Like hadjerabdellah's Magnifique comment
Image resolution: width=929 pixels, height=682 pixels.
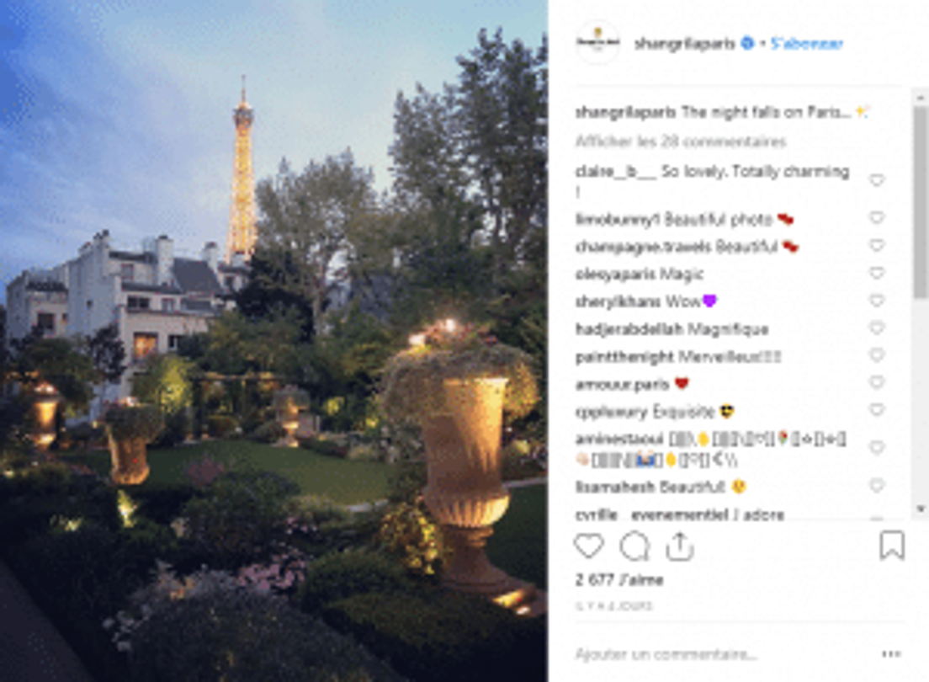click(877, 328)
